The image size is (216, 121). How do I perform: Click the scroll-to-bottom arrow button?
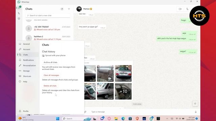click(195, 104)
